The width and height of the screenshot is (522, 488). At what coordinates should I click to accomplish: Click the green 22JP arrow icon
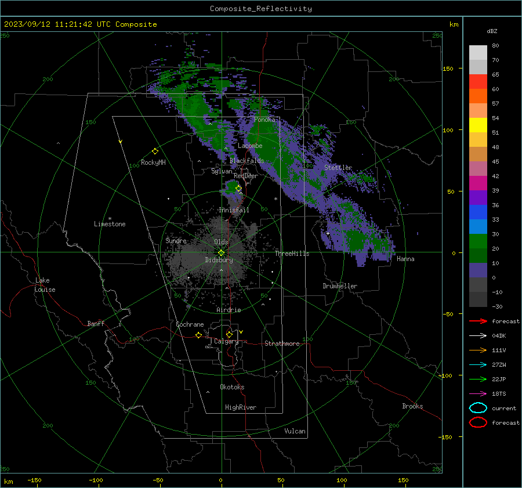(478, 379)
